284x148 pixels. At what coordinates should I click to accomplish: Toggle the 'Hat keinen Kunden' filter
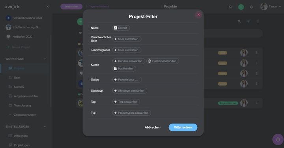pos(163,61)
